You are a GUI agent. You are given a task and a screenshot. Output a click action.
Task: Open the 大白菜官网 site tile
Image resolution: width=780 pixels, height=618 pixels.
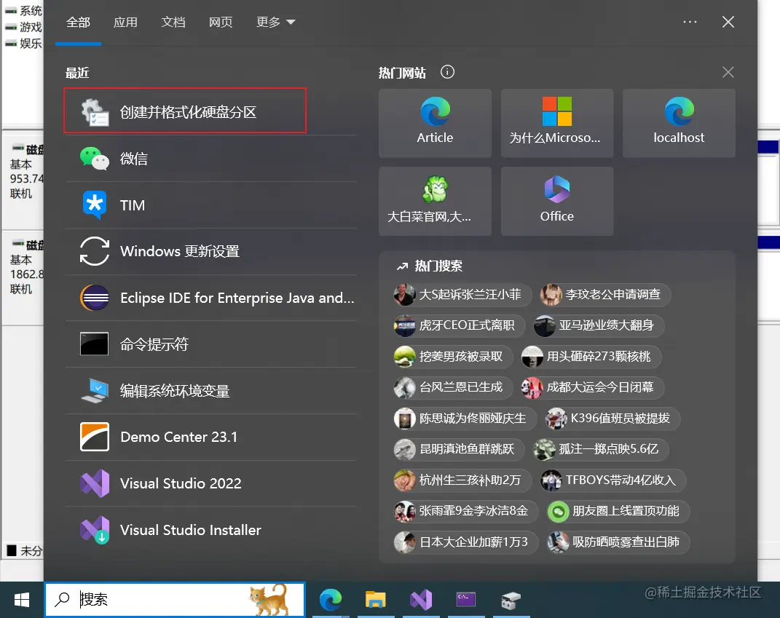point(436,202)
